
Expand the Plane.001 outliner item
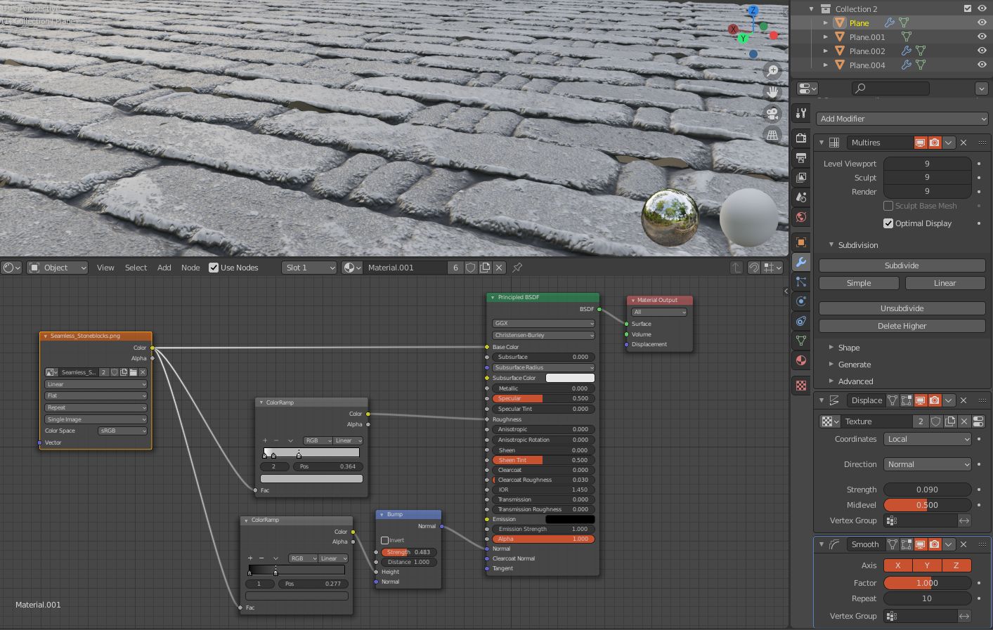click(x=826, y=37)
